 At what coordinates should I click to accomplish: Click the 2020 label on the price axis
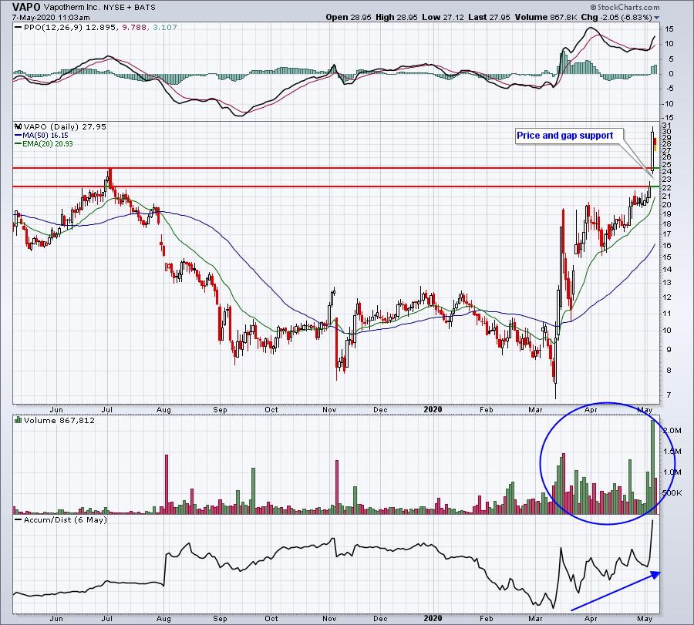433,409
